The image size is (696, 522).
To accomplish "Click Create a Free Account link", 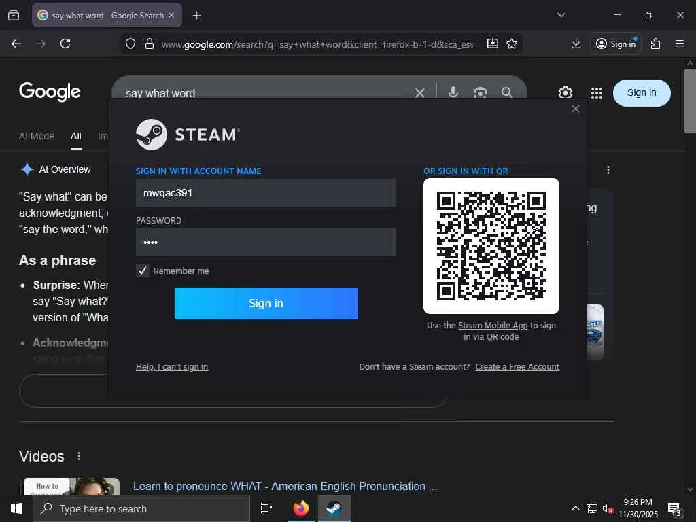I will click(x=517, y=366).
